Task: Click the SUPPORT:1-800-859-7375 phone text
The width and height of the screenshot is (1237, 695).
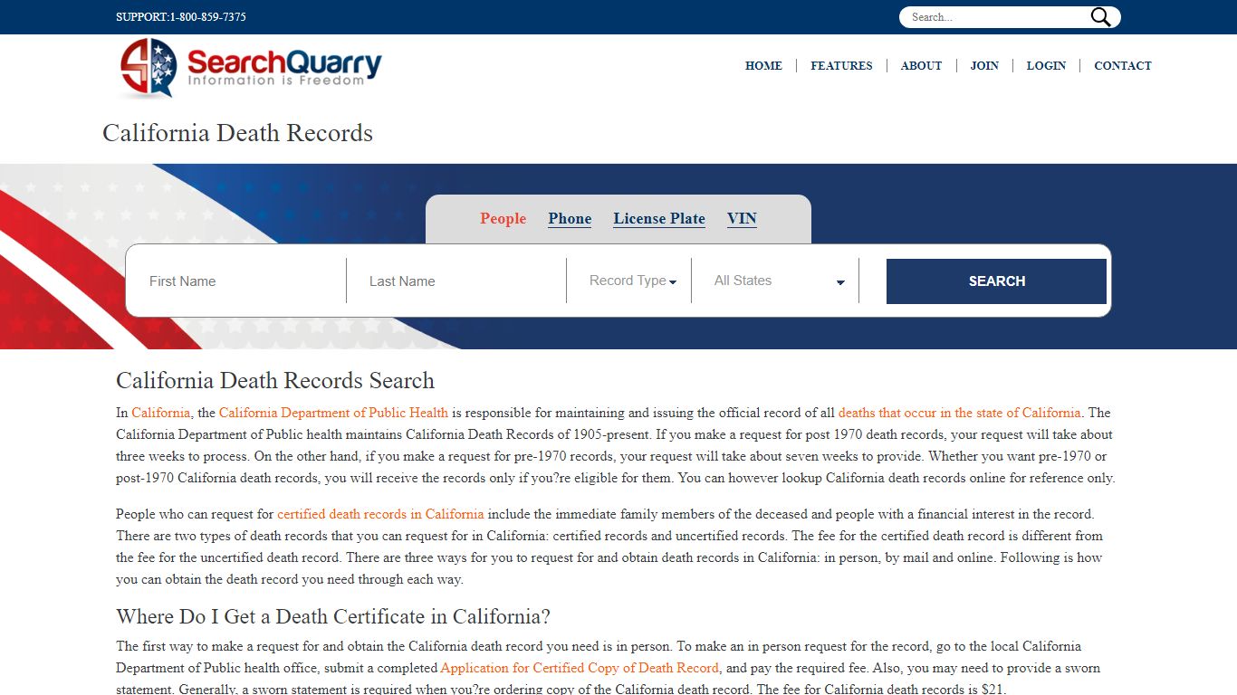Action: (181, 17)
